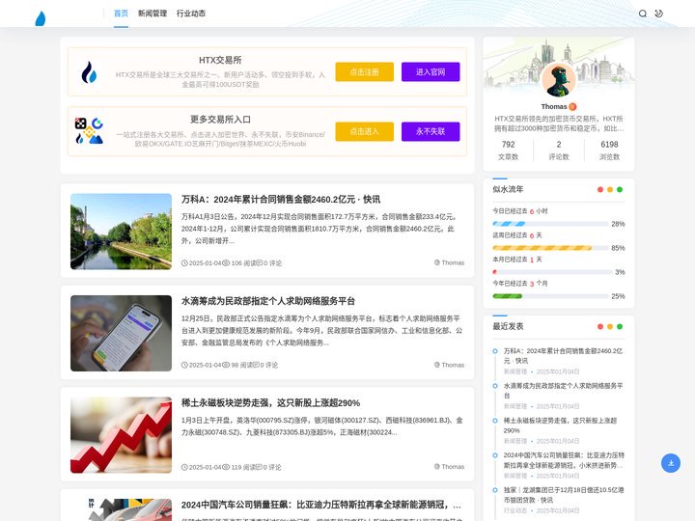Open recent post 水滴筹成为民政部 in sidebar

pyautogui.click(x=563, y=391)
